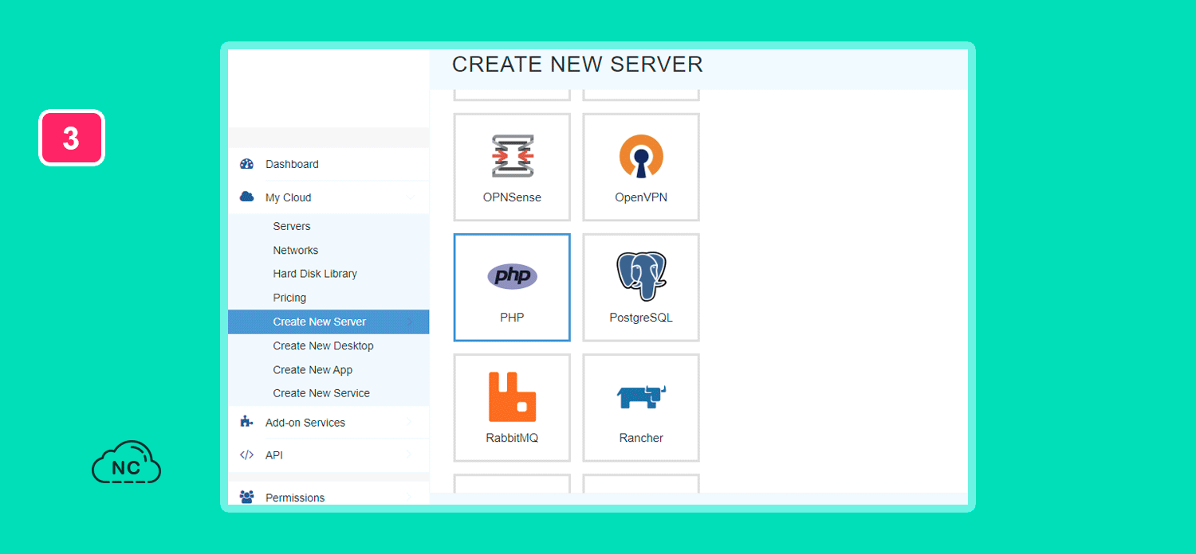
Task: Choose the RabbitMQ orange logo
Action: click(512, 396)
